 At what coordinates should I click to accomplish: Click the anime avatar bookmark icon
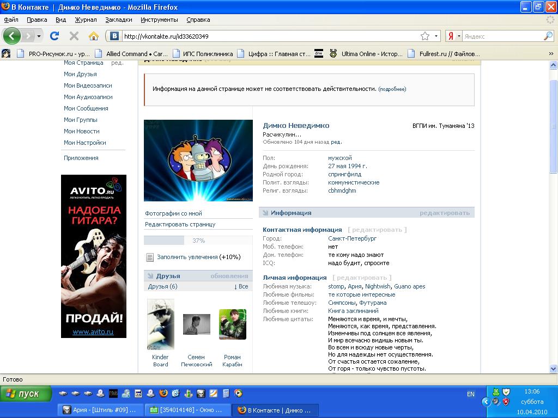(6, 54)
